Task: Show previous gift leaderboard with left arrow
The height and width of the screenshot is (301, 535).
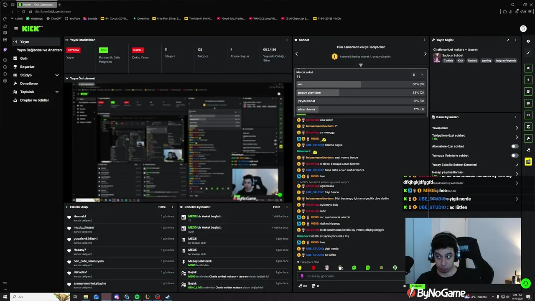Action: (297, 54)
